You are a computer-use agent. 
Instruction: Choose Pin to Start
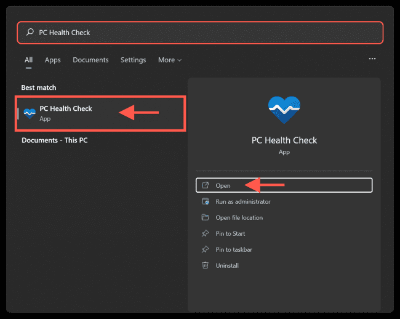click(284, 233)
